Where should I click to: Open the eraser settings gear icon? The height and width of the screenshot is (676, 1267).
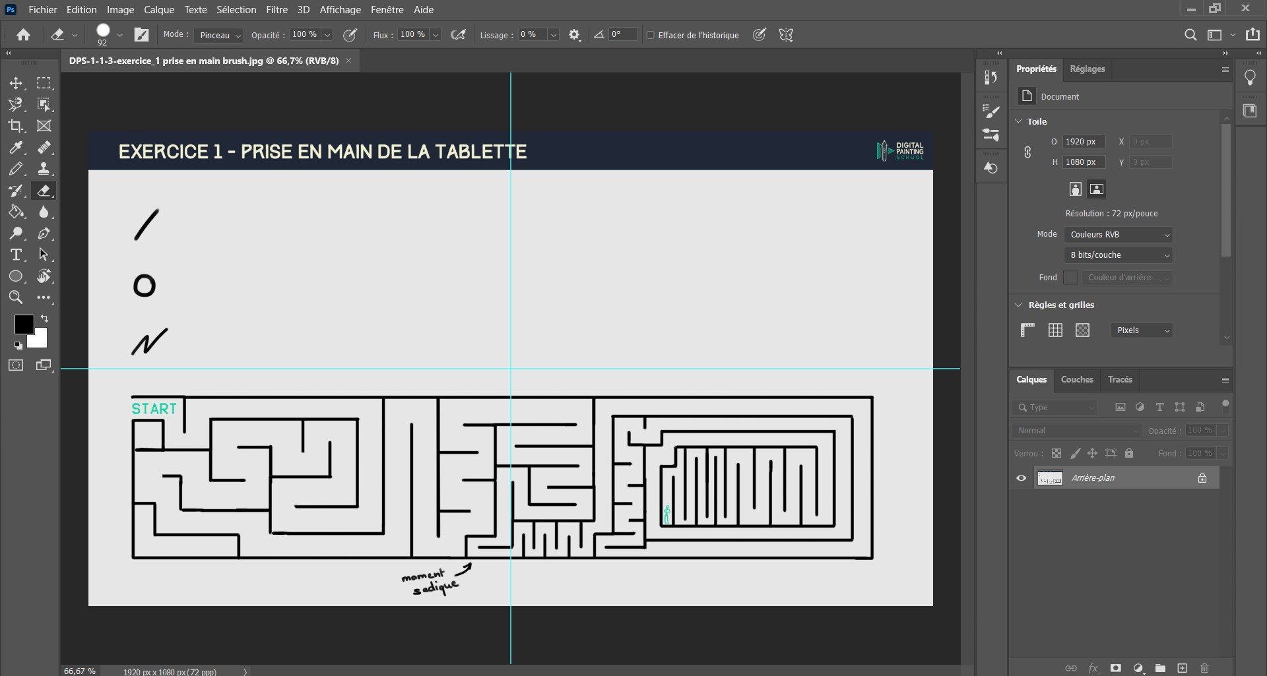pyautogui.click(x=574, y=35)
